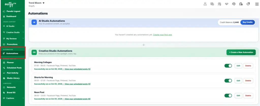
Task: Click Create a New Automation button
Action: pos(241,52)
